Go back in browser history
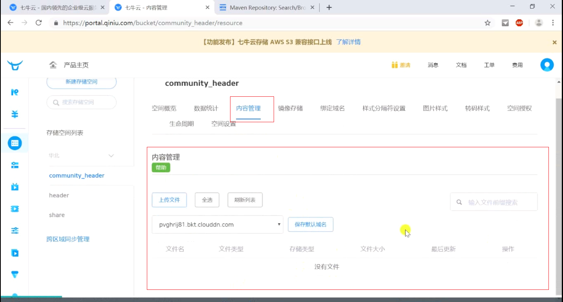Image resolution: width=563 pixels, height=302 pixels. (x=11, y=23)
